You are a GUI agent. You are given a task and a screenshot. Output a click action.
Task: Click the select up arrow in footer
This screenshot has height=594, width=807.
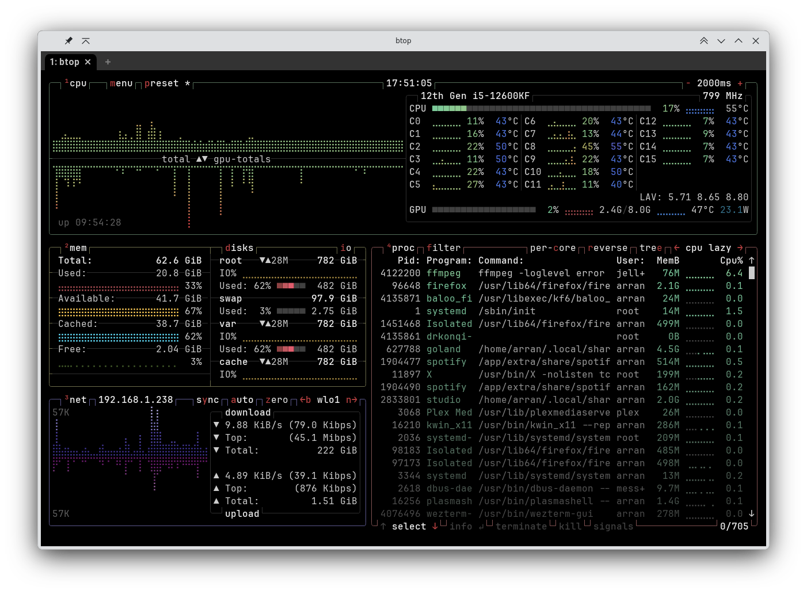coord(383,527)
